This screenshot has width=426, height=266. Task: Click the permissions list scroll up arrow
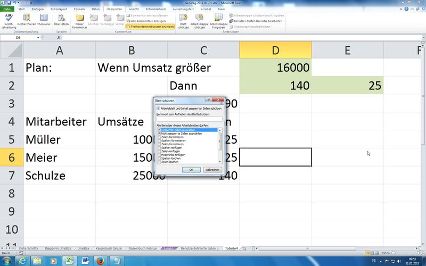220,130
